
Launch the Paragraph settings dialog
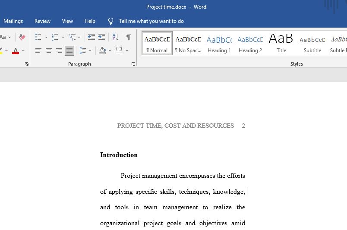click(x=133, y=64)
